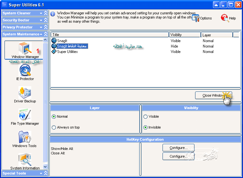
Task: Click double chevron on System Cleaner
Action: (x=46, y=13)
